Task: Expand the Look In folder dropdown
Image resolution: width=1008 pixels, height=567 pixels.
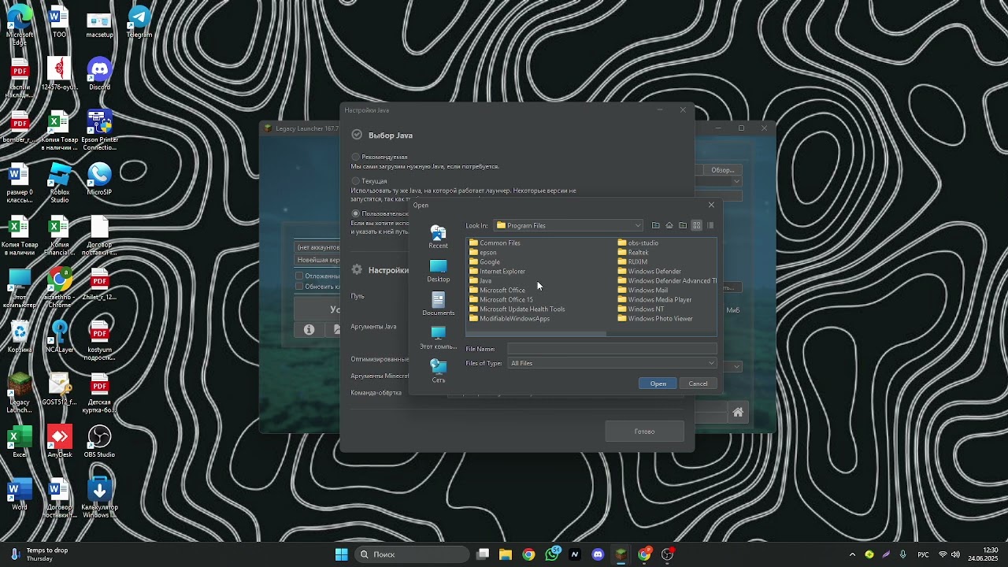Action: click(x=637, y=225)
